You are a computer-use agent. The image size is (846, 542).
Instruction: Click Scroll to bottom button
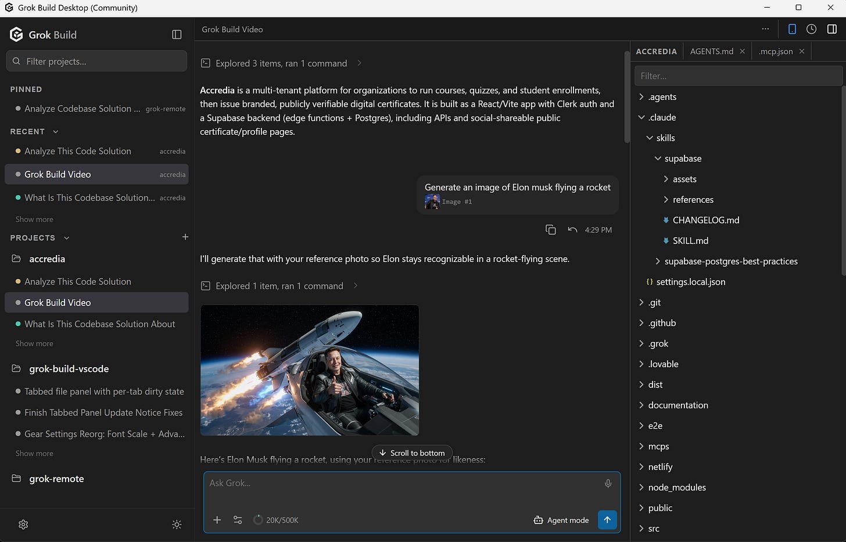tap(412, 453)
